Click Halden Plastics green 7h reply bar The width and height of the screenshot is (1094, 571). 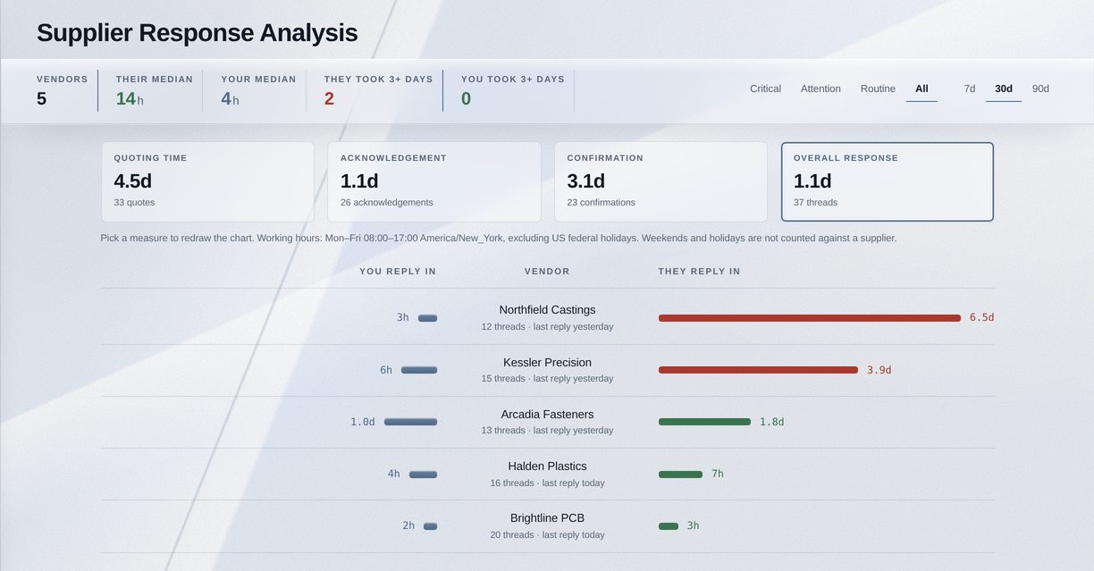click(680, 474)
